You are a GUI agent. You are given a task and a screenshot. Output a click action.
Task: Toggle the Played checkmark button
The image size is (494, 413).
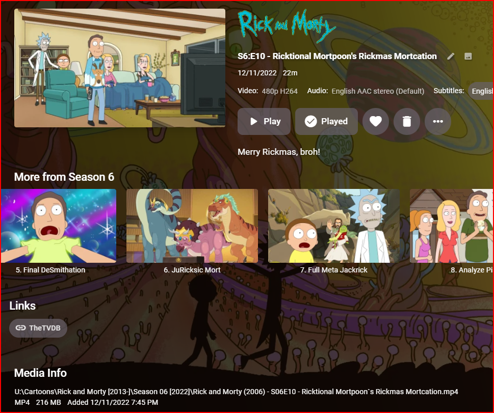[326, 121]
